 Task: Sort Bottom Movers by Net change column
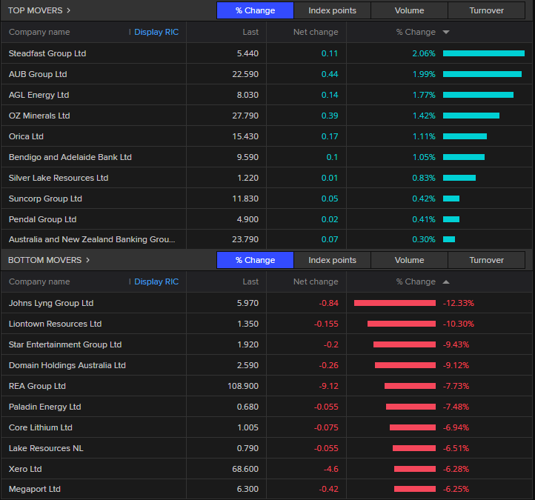click(316, 281)
